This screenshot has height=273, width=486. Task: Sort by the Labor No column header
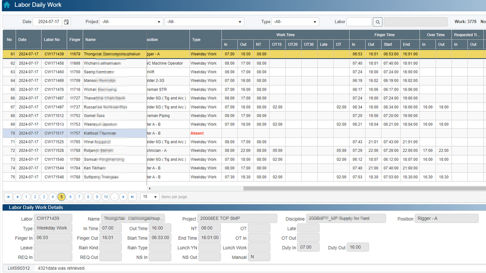(52, 40)
